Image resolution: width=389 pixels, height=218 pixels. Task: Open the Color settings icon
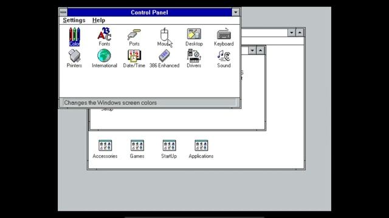(x=74, y=37)
